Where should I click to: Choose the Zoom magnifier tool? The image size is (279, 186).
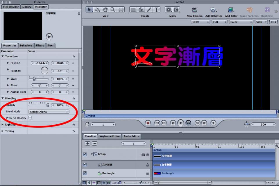click(x=113, y=10)
